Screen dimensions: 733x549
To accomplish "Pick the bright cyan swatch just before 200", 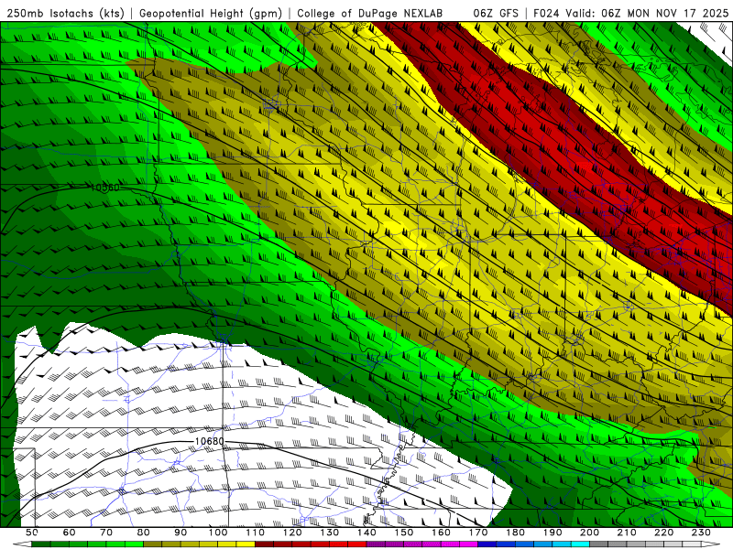I will click(x=580, y=544).
